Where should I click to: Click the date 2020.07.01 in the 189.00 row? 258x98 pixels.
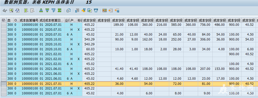click(54, 25)
